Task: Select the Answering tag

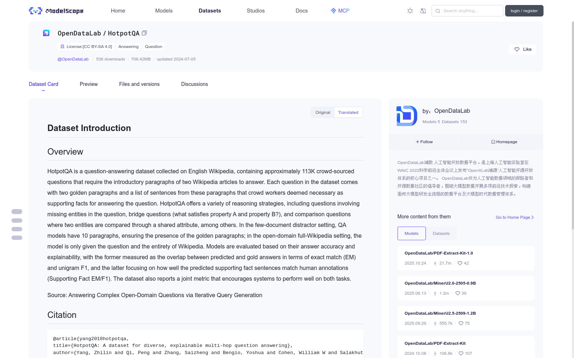Action: coord(128,47)
